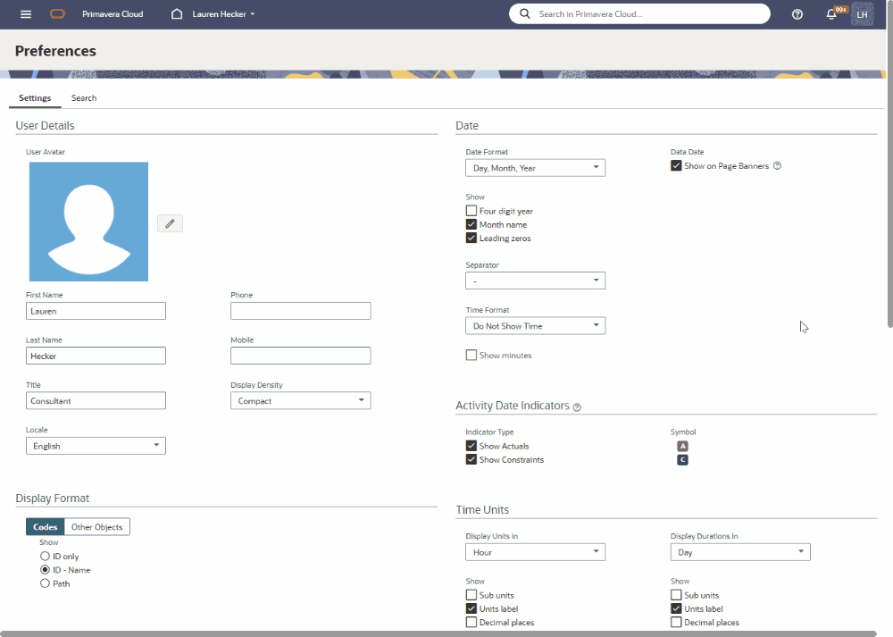The height and width of the screenshot is (637, 893).
Task: Open the Display Durations in Day dropdown
Action: tap(740, 552)
